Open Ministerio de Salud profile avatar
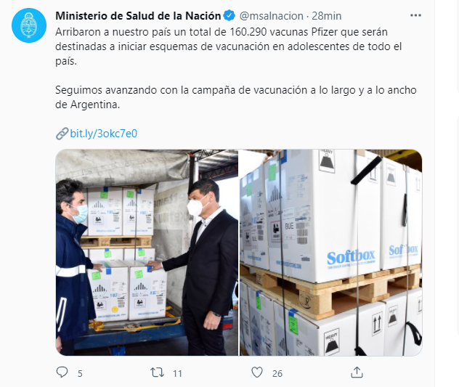This screenshot has width=459, height=387. (29, 25)
